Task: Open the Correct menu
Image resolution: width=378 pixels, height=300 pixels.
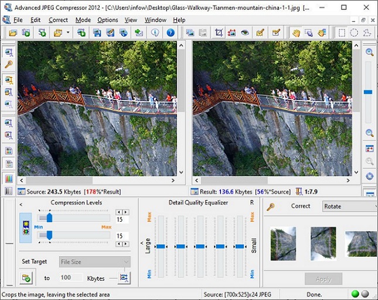Action: coord(58,20)
